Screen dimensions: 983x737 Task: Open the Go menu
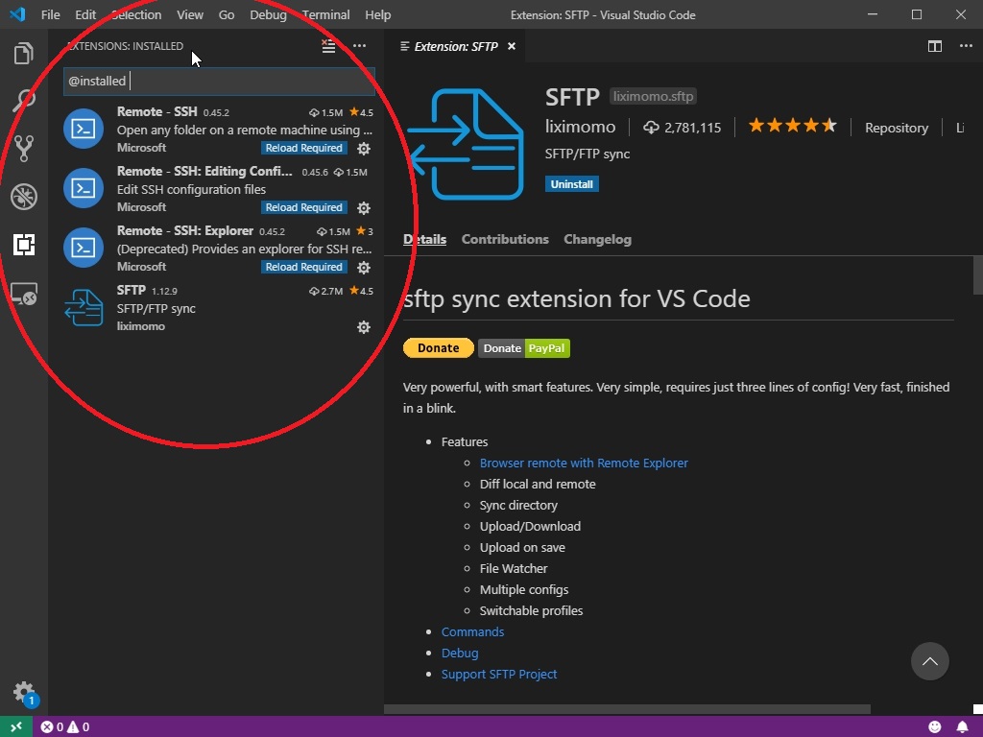coord(227,14)
